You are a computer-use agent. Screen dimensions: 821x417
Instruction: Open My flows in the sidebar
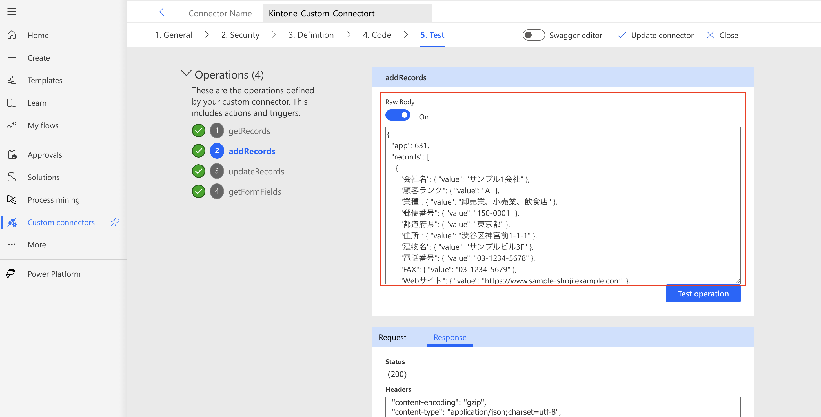point(43,125)
